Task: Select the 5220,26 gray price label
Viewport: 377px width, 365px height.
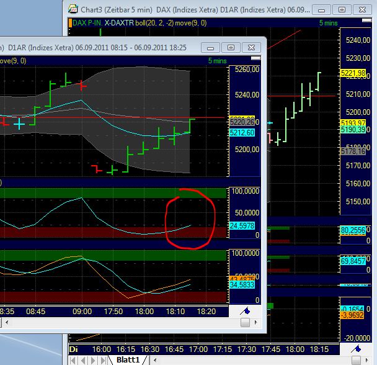Action: [x=242, y=122]
